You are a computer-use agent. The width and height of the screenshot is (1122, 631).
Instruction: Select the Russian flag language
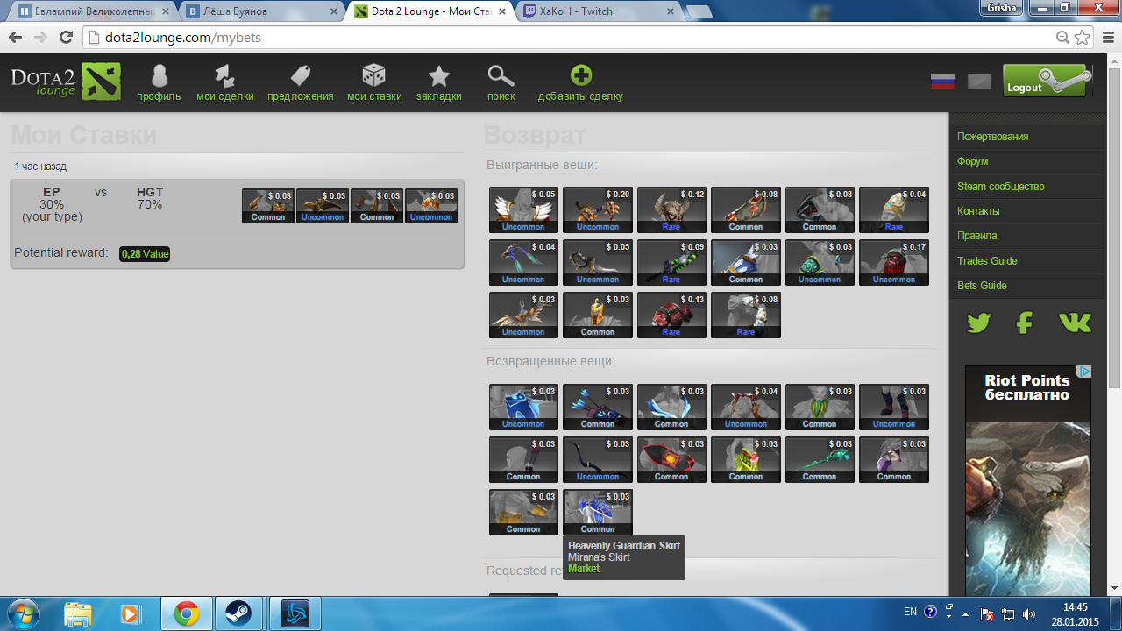point(942,82)
